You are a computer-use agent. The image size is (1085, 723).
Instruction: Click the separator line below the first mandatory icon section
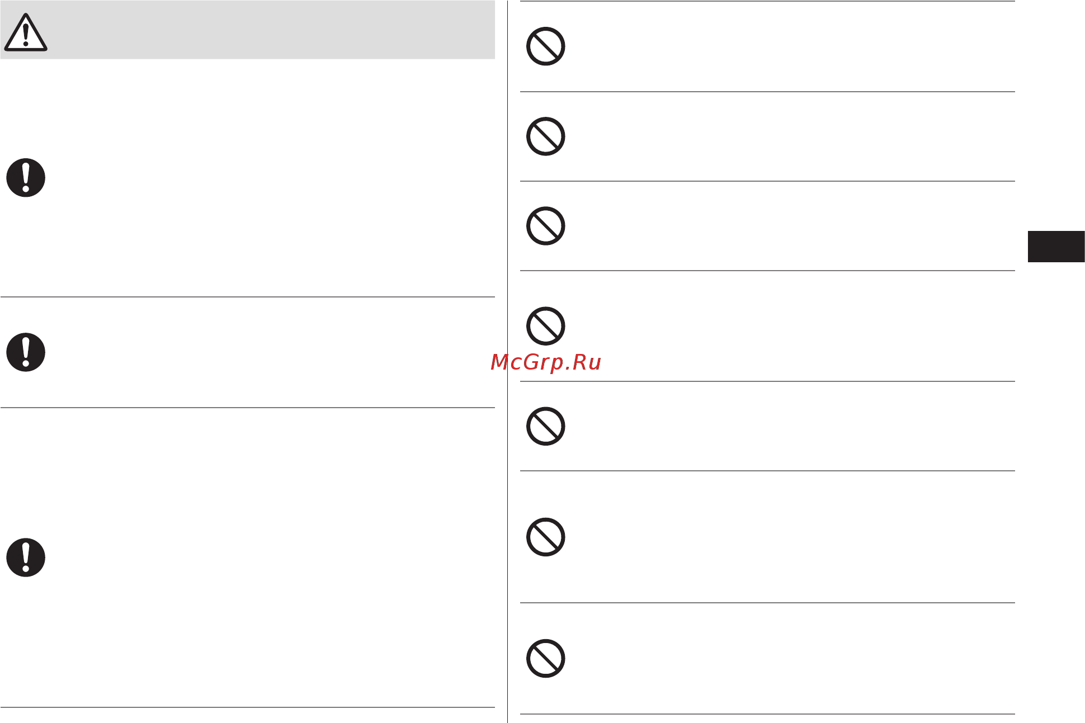tap(247, 297)
